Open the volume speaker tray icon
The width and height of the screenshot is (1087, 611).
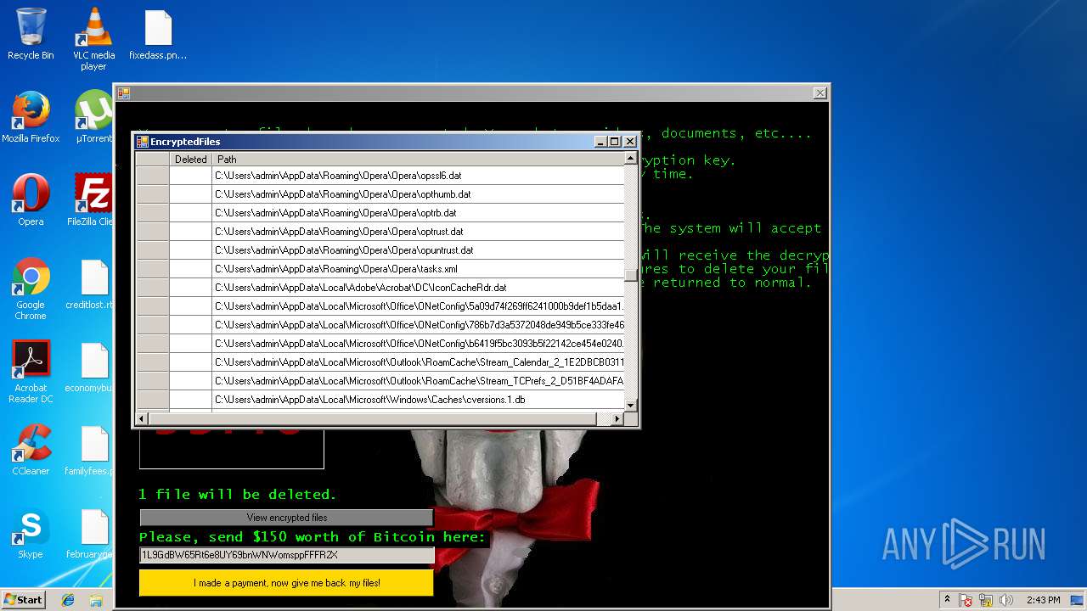[1005, 600]
